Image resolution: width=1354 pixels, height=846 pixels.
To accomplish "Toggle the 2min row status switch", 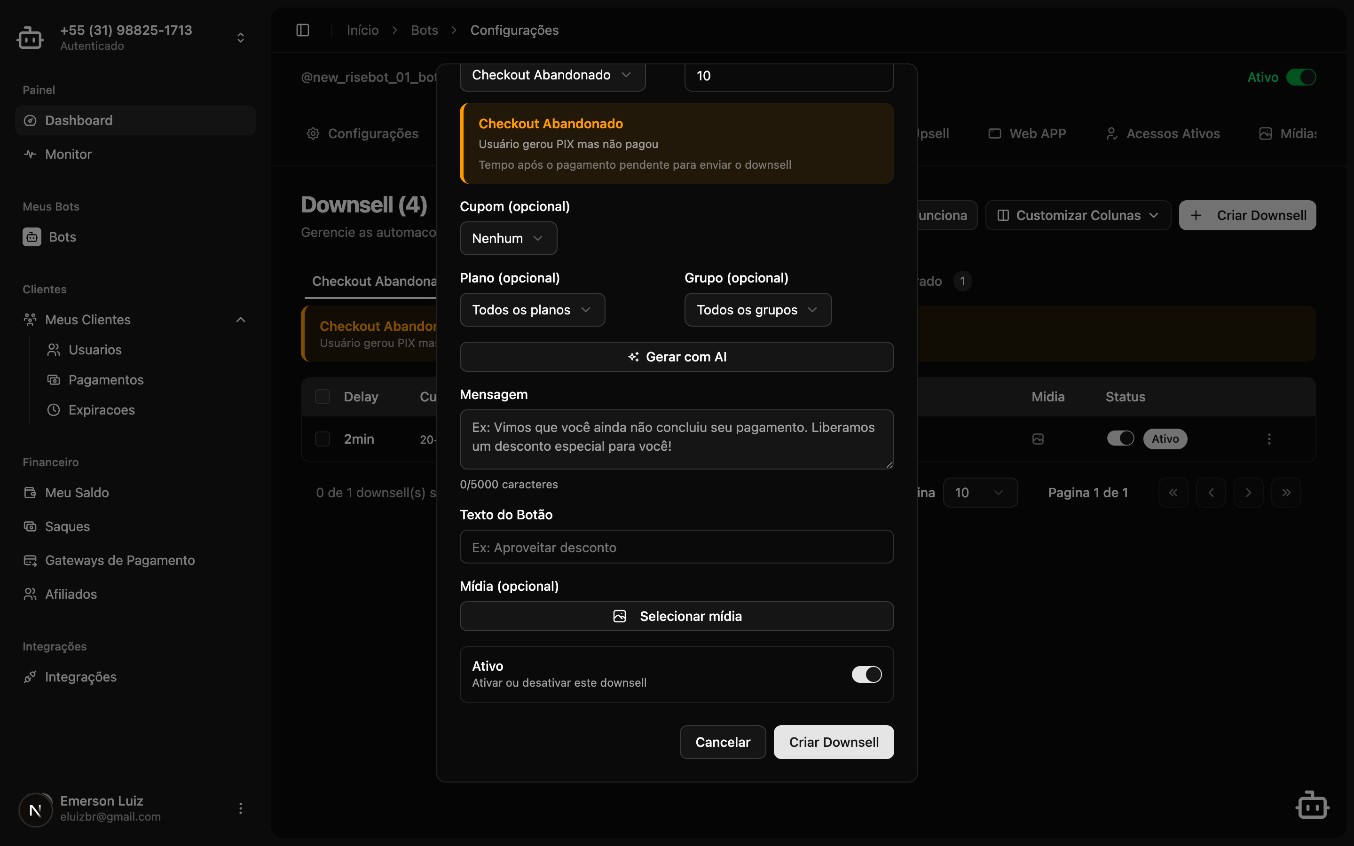I will click(x=1121, y=439).
